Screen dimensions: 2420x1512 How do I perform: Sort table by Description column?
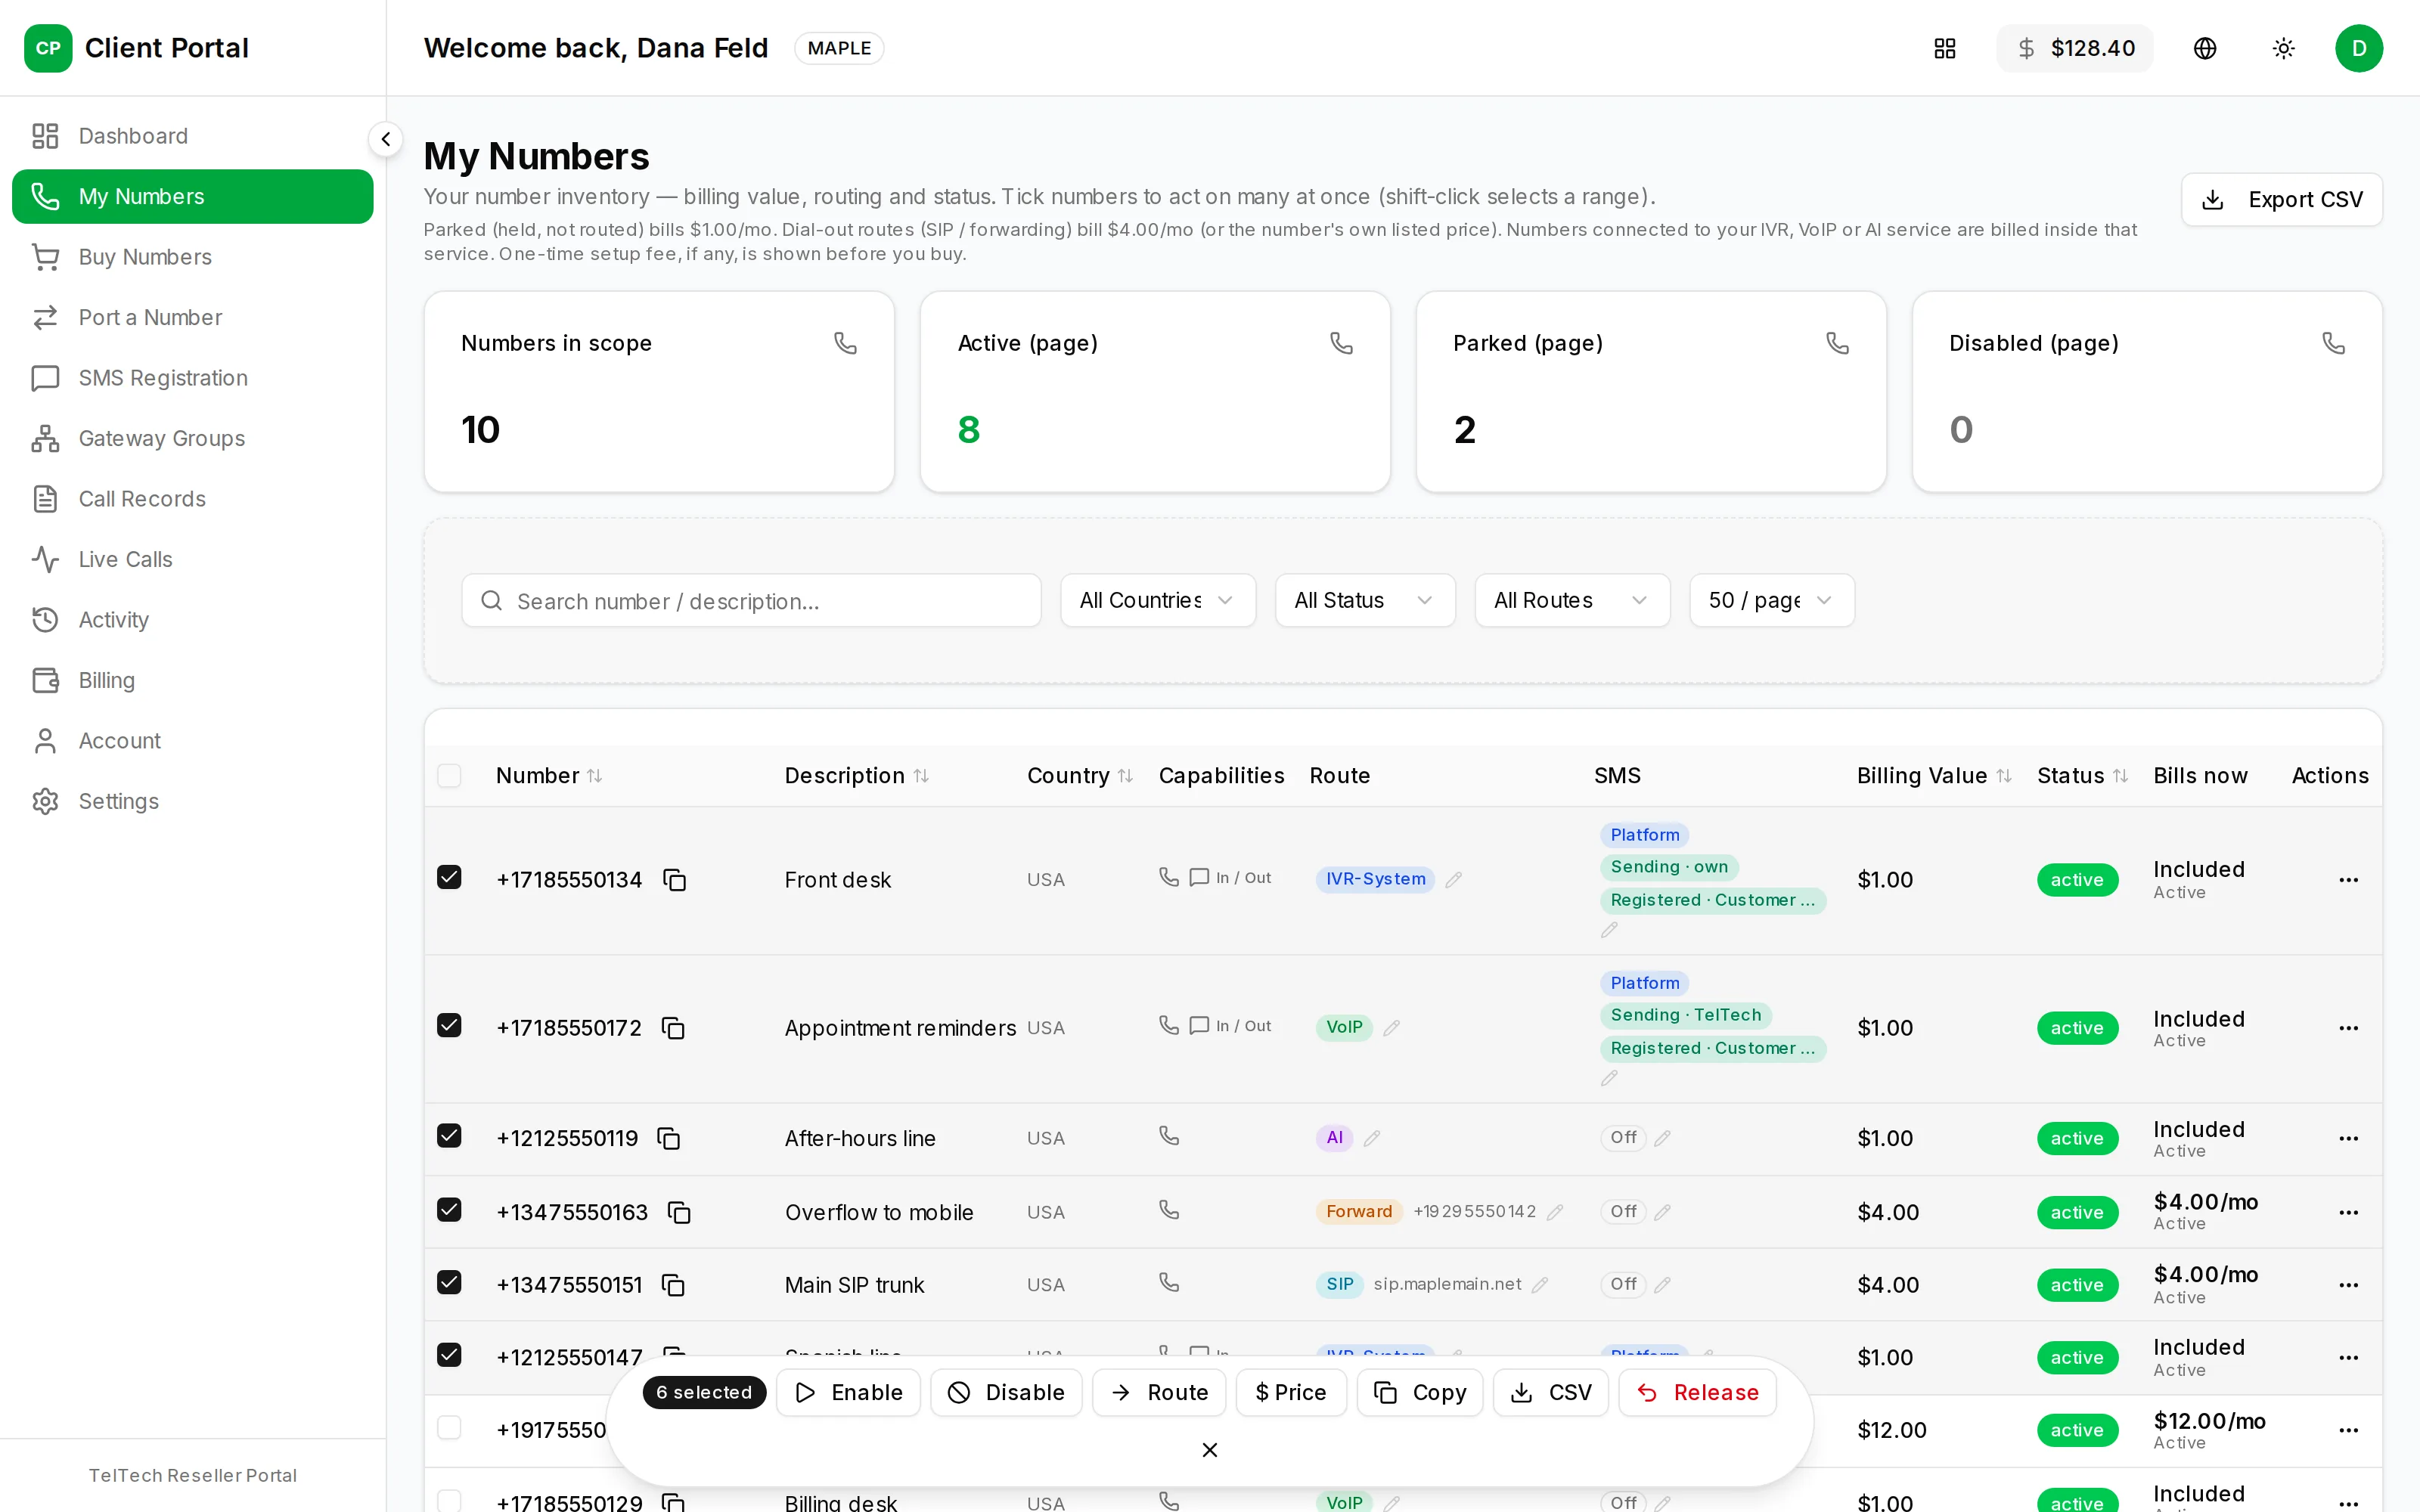click(857, 776)
